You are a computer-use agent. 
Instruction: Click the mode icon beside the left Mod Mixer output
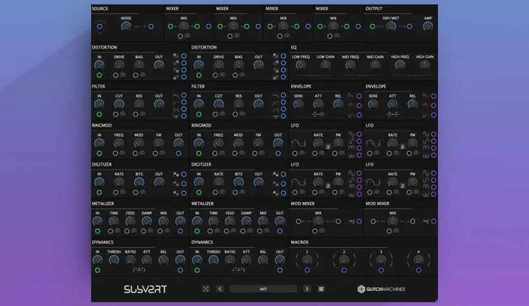[351, 221]
